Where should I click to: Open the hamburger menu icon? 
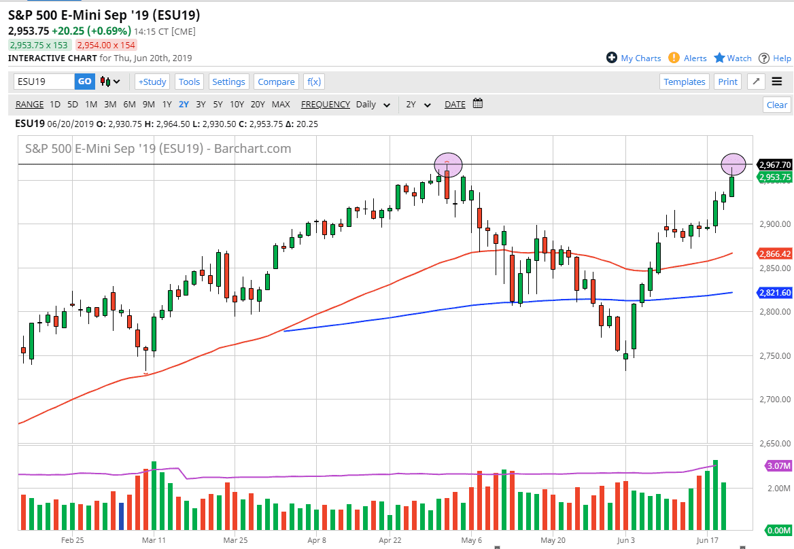777,82
